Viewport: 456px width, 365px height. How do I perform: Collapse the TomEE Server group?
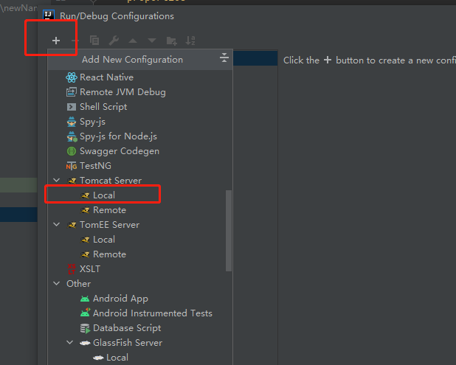(x=57, y=224)
